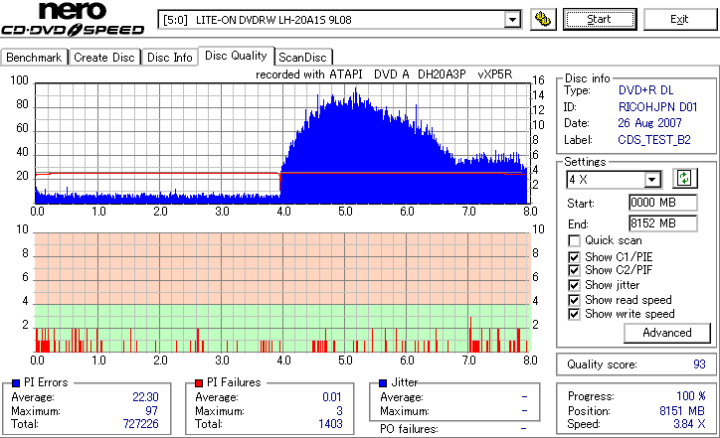Click the Start button
720x438 pixels.
[600, 19]
